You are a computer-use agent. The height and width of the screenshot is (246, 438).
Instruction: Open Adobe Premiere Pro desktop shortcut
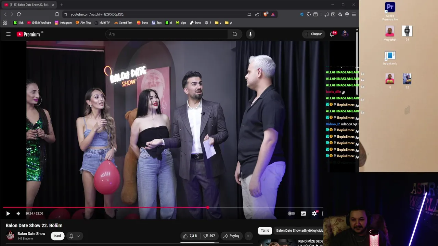tap(390, 11)
